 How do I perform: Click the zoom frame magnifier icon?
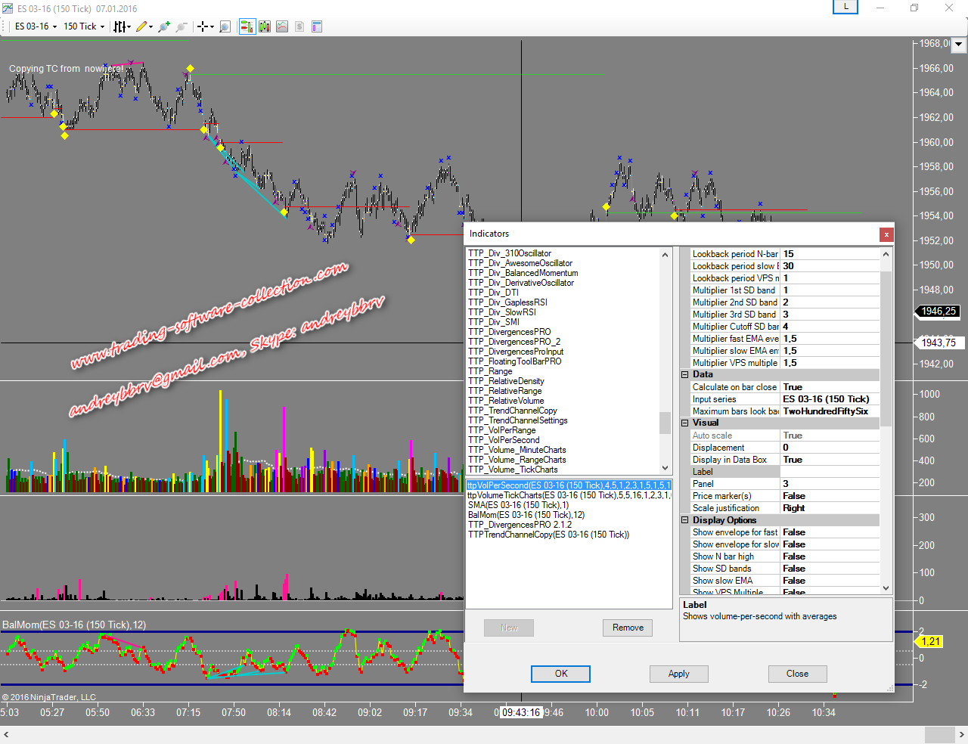coord(225,26)
